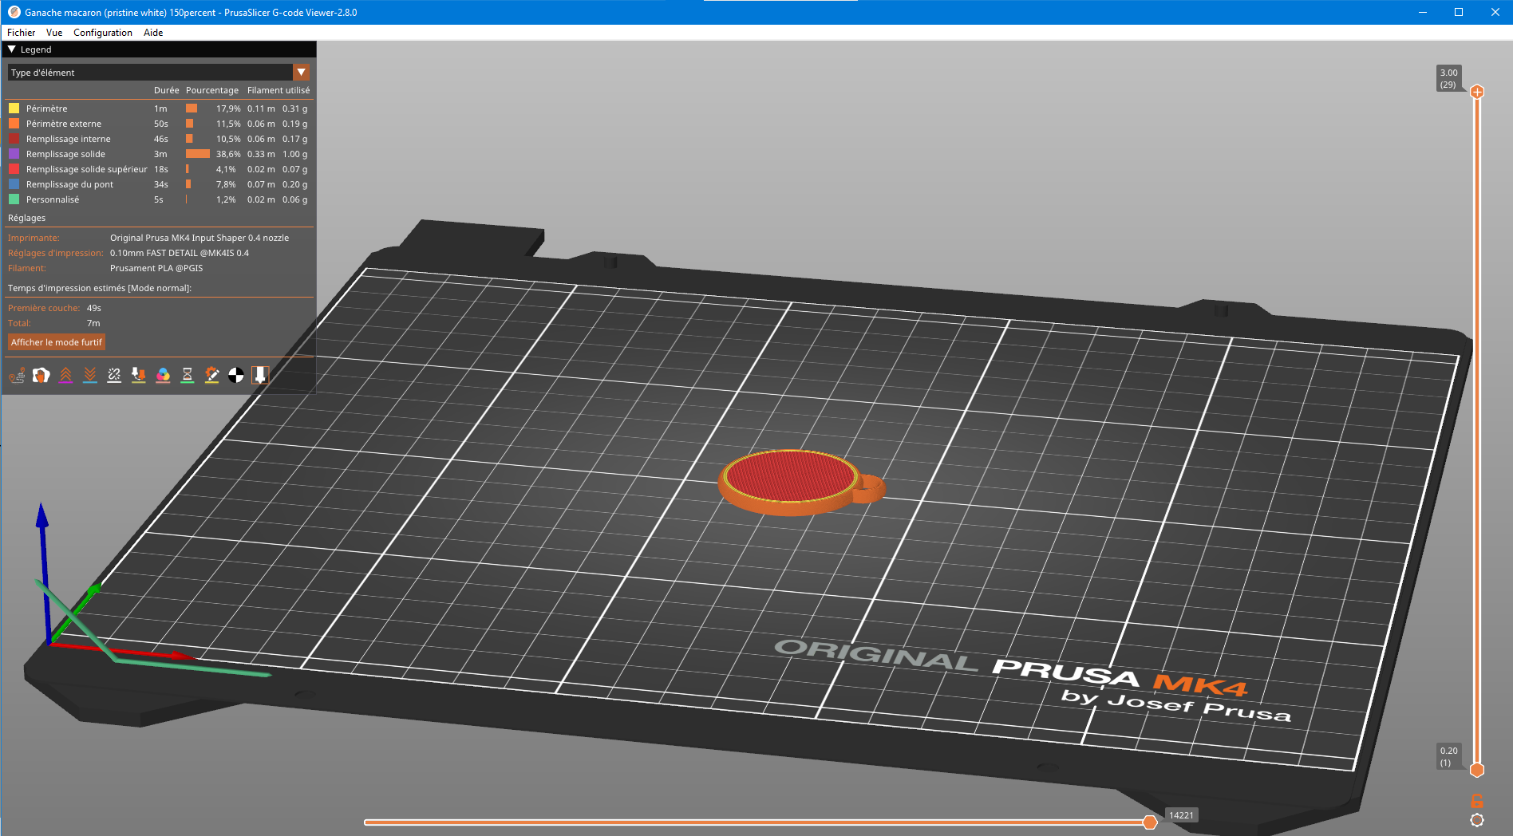Toggle tool changes icon
The width and height of the screenshot is (1513, 836).
(139, 375)
